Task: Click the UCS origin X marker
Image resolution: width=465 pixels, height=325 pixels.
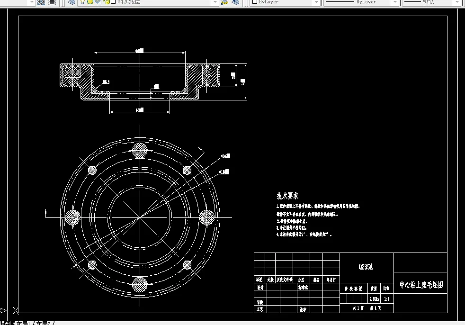Action: click(16, 311)
